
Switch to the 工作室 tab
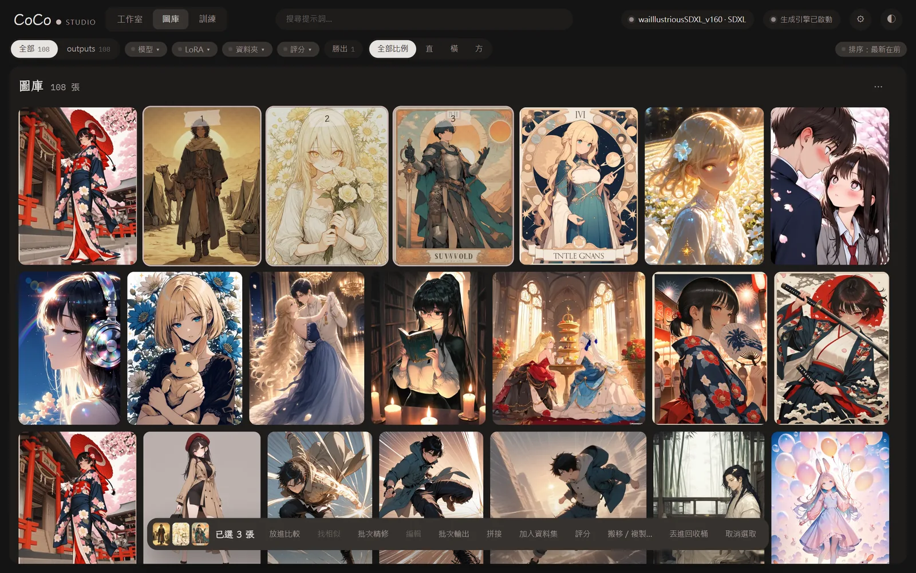(x=129, y=19)
